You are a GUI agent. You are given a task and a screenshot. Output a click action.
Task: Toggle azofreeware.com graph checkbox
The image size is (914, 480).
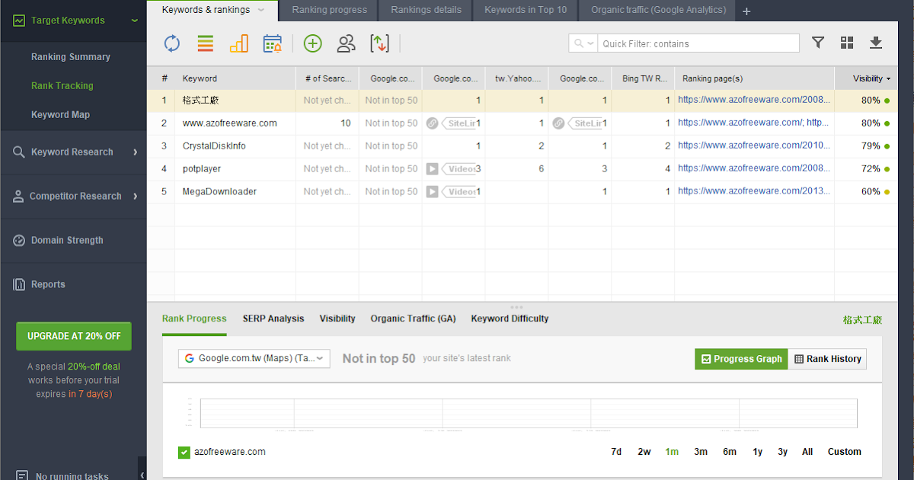pos(184,453)
